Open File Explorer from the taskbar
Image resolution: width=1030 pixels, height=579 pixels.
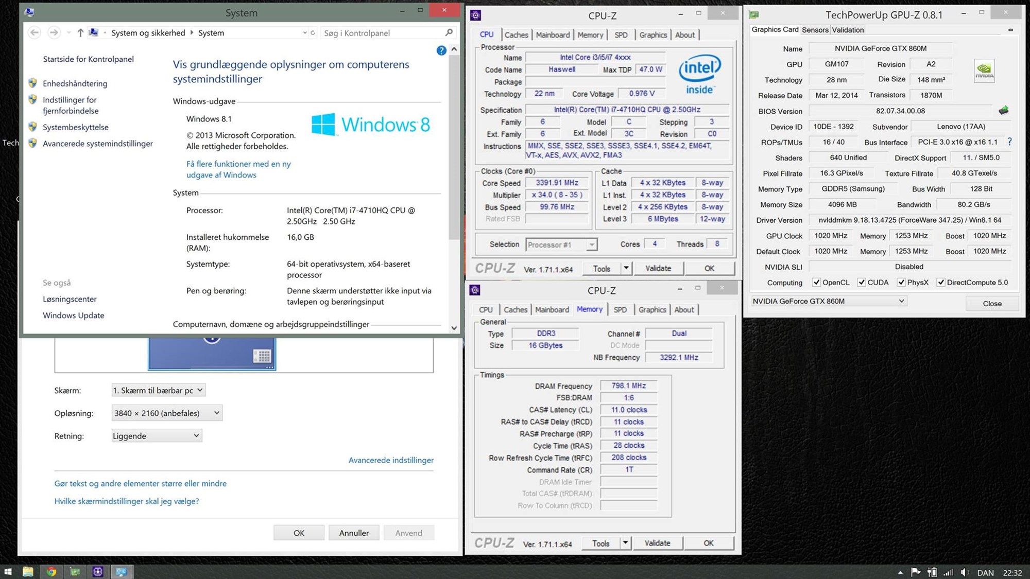coord(28,572)
